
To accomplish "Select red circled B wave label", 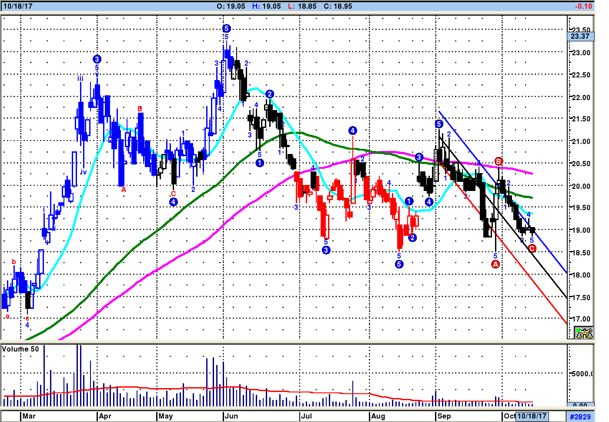I will pos(499,162).
